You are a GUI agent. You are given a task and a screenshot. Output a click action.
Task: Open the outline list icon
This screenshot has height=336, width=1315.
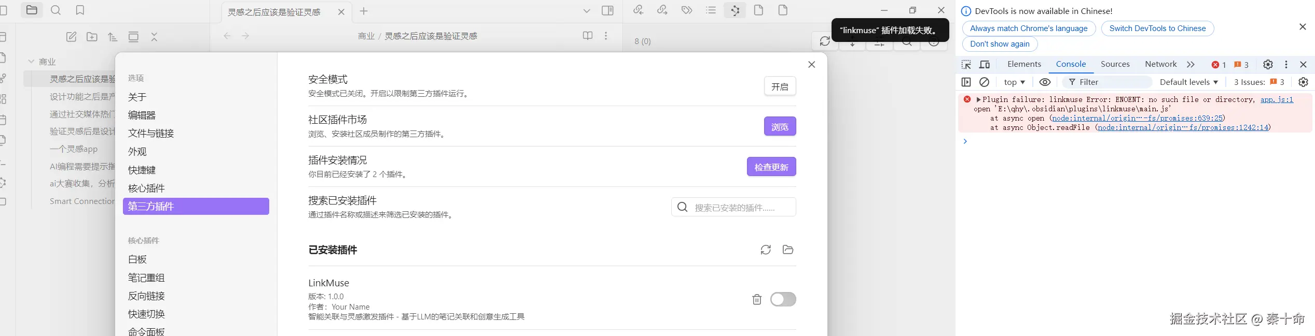[x=711, y=10]
